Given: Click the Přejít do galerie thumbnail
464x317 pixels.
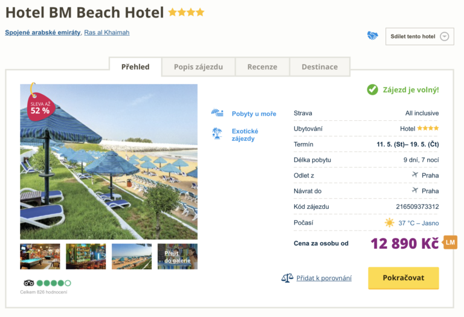Looking at the screenshot, I should (x=178, y=256).
